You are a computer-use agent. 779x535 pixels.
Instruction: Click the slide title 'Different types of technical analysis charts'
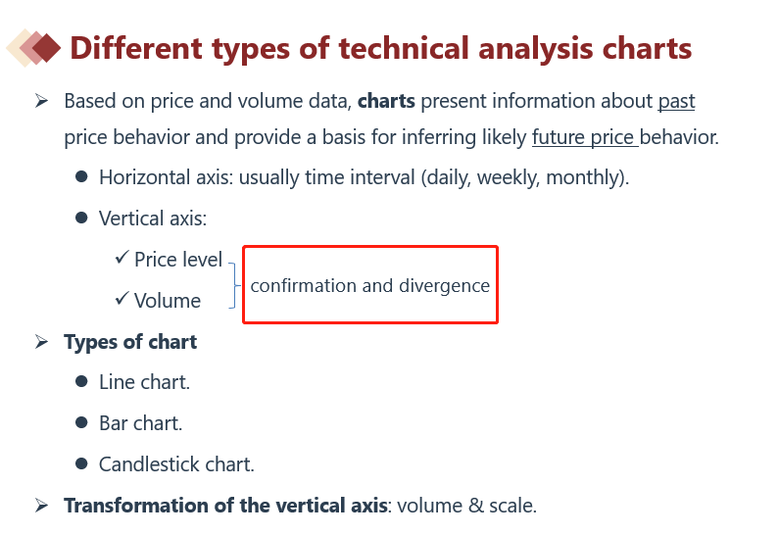[x=380, y=49]
